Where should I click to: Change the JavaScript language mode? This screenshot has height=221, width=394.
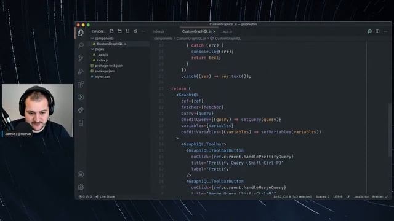(x=361, y=197)
